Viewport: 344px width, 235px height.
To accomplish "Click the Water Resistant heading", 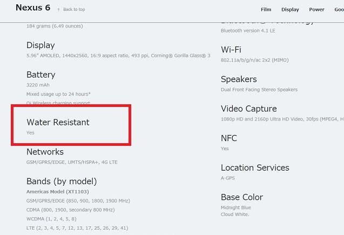I will 58,123.
